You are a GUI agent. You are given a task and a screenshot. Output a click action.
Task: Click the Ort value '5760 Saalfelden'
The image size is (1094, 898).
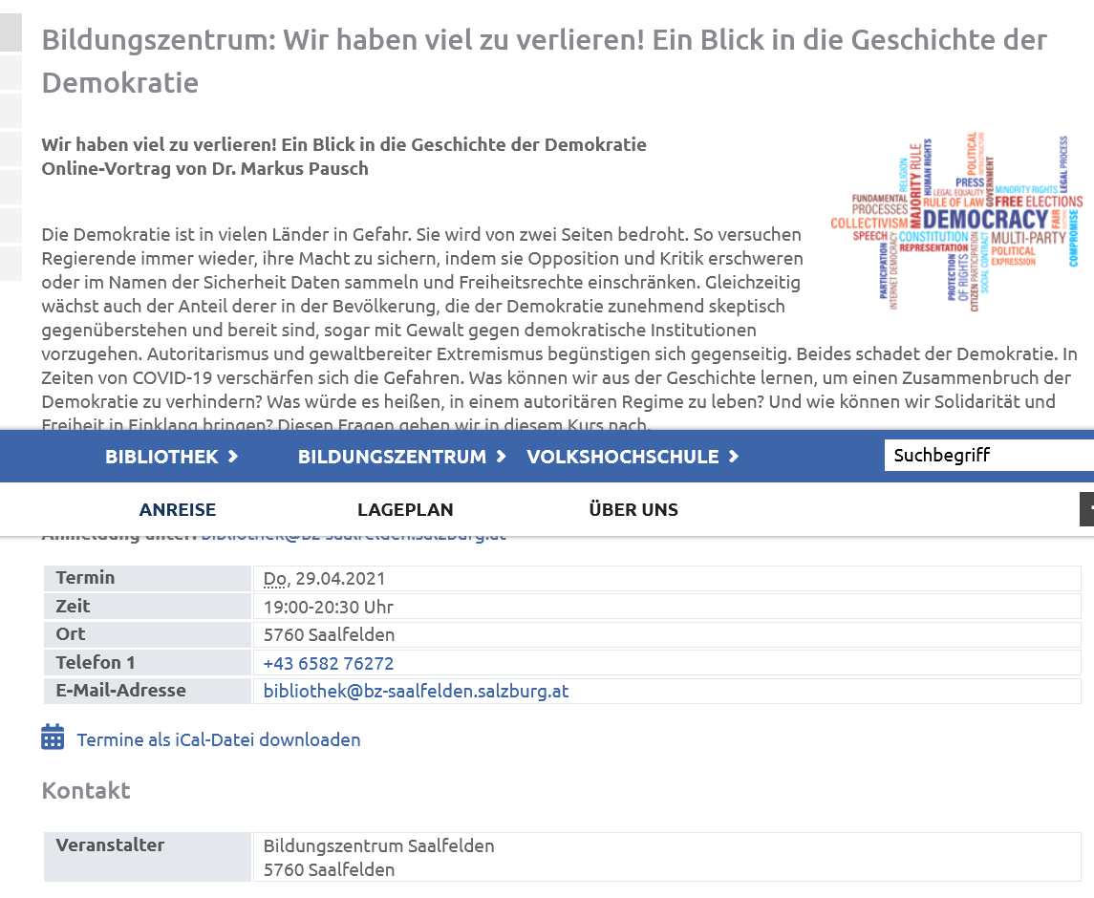pos(330,635)
